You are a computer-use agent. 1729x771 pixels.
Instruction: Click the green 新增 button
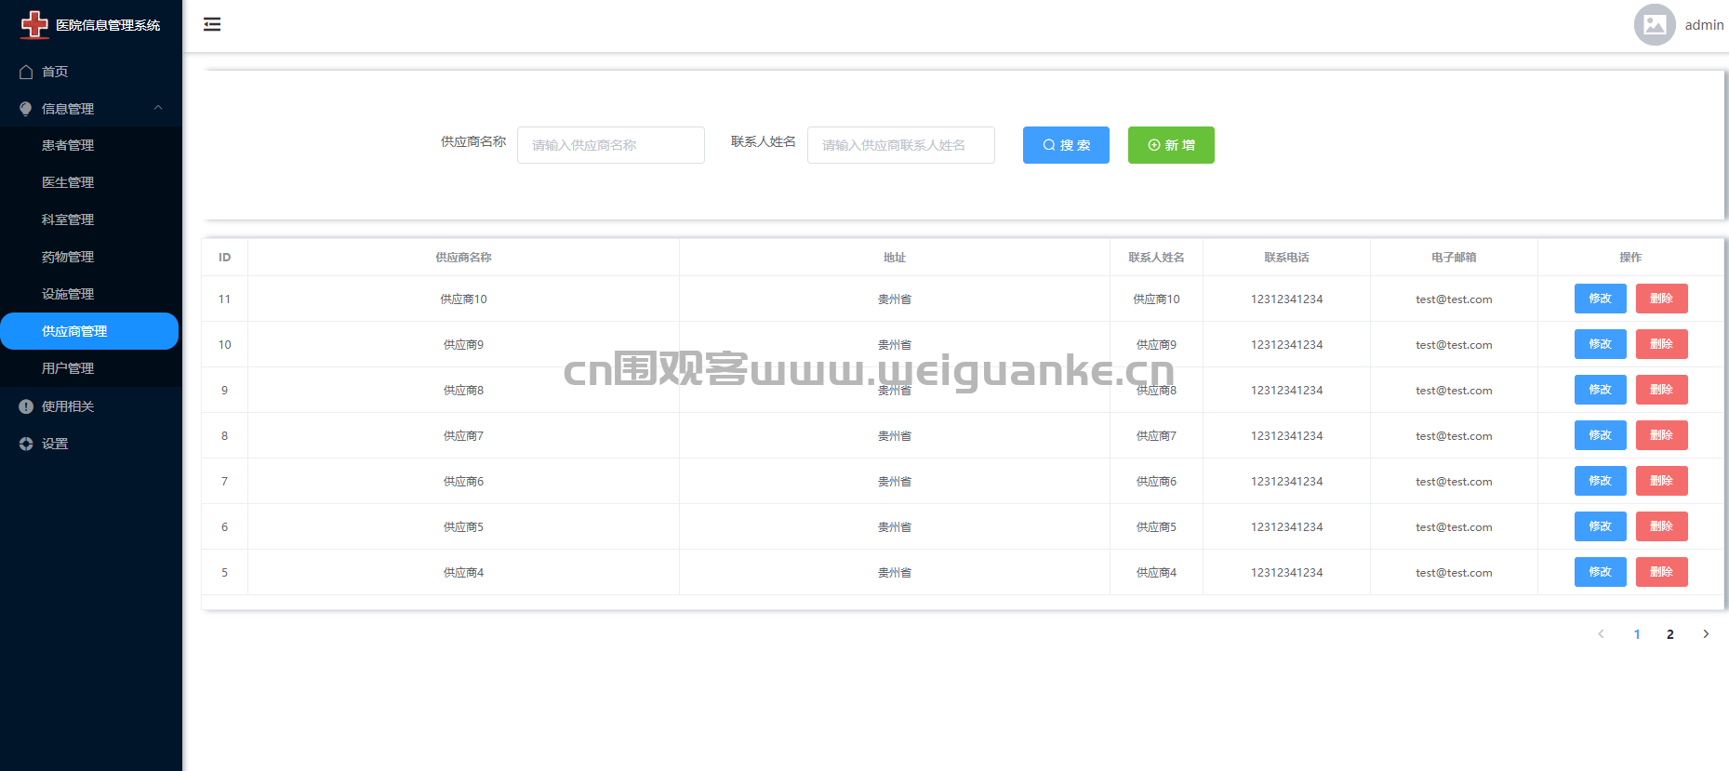click(x=1171, y=145)
